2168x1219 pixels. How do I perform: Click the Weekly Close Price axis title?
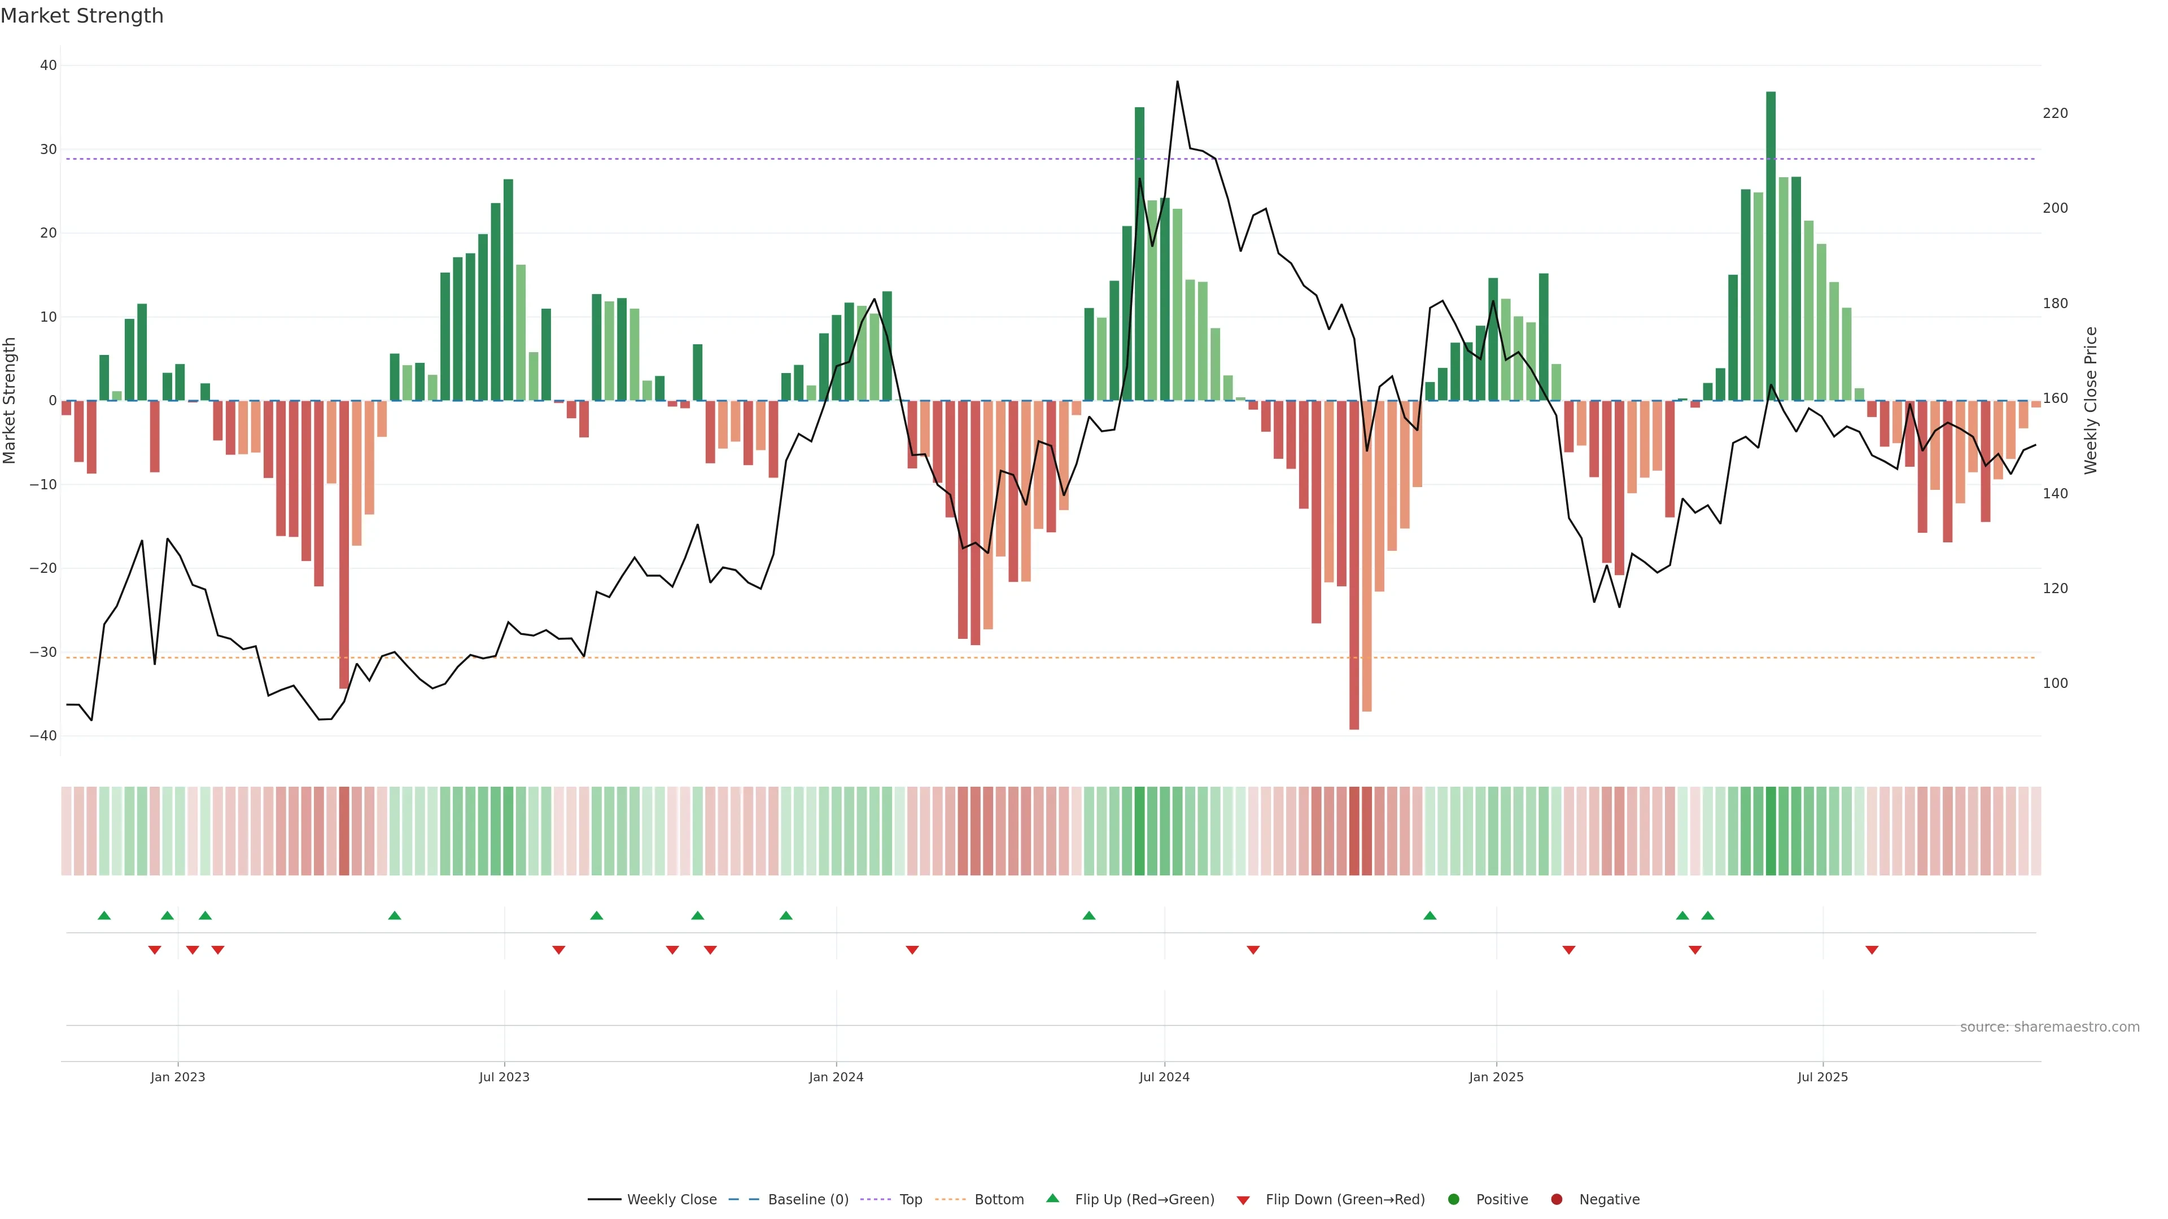pyautogui.click(x=2091, y=401)
